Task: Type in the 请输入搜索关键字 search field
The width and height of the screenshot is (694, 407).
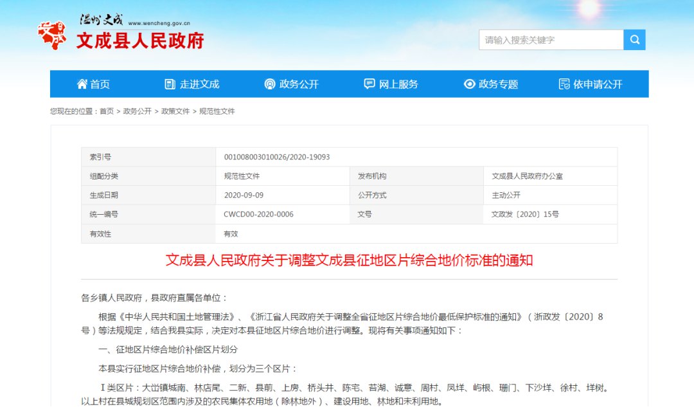Action: pos(551,40)
